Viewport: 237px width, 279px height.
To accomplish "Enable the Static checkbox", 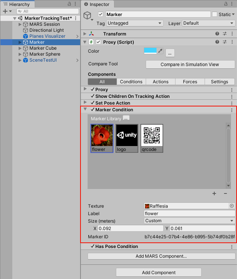I will coord(215,15).
